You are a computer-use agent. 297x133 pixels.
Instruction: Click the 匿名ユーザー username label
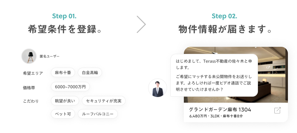click(49, 56)
